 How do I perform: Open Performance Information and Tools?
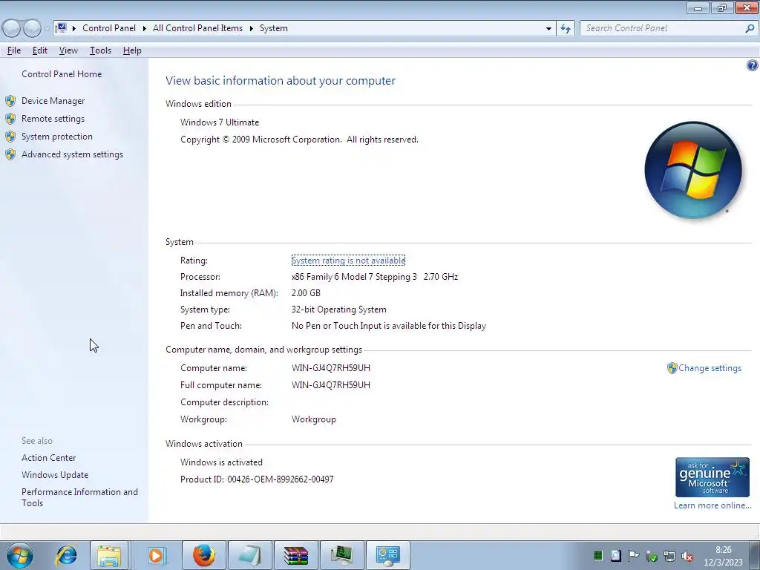pyautogui.click(x=79, y=497)
